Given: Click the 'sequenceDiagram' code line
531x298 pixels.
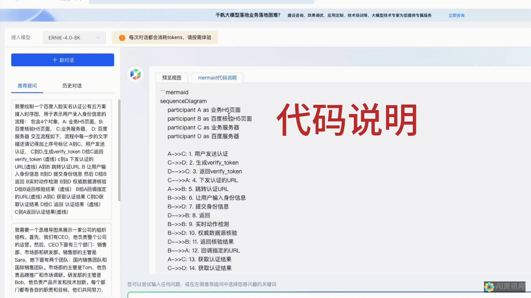Looking at the screenshot, I should pyautogui.click(x=183, y=101).
